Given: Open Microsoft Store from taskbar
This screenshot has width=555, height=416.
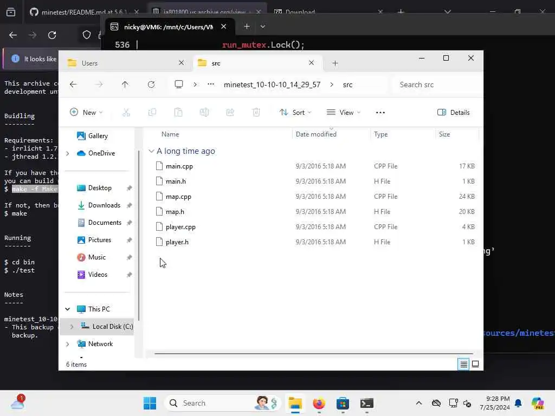Looking at the screenshot, I should point(343,403).
